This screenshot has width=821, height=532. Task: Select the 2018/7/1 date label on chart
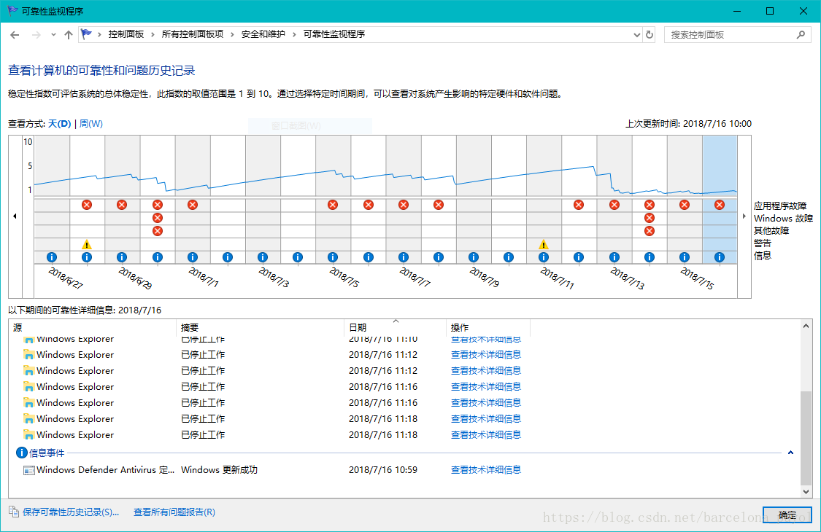pos(204,277)
